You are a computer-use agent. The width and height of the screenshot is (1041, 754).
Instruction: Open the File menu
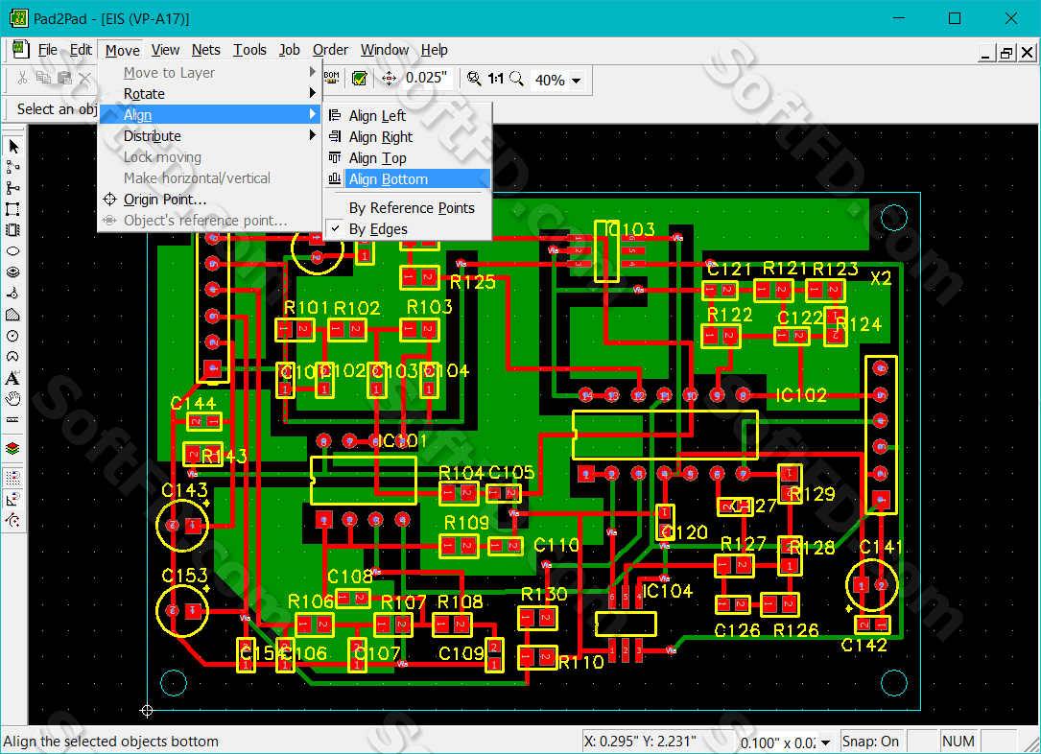click(x=47, y=50)
